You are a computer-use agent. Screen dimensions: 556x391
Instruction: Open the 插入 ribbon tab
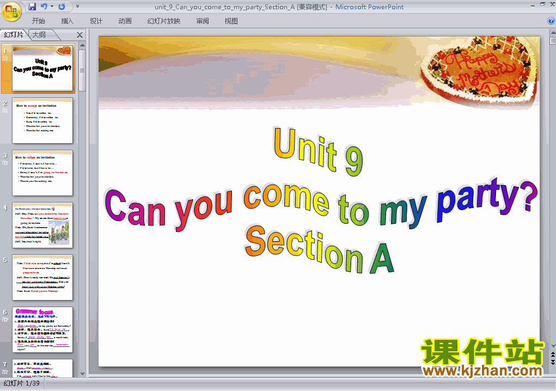[x=68, y=21]
